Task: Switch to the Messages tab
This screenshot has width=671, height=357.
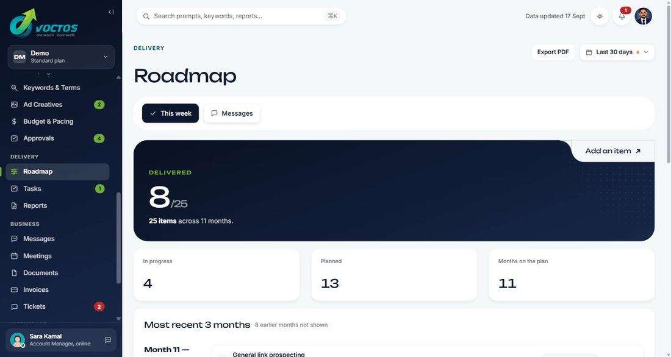Action: pyautogui.click(x=232, y=113)
